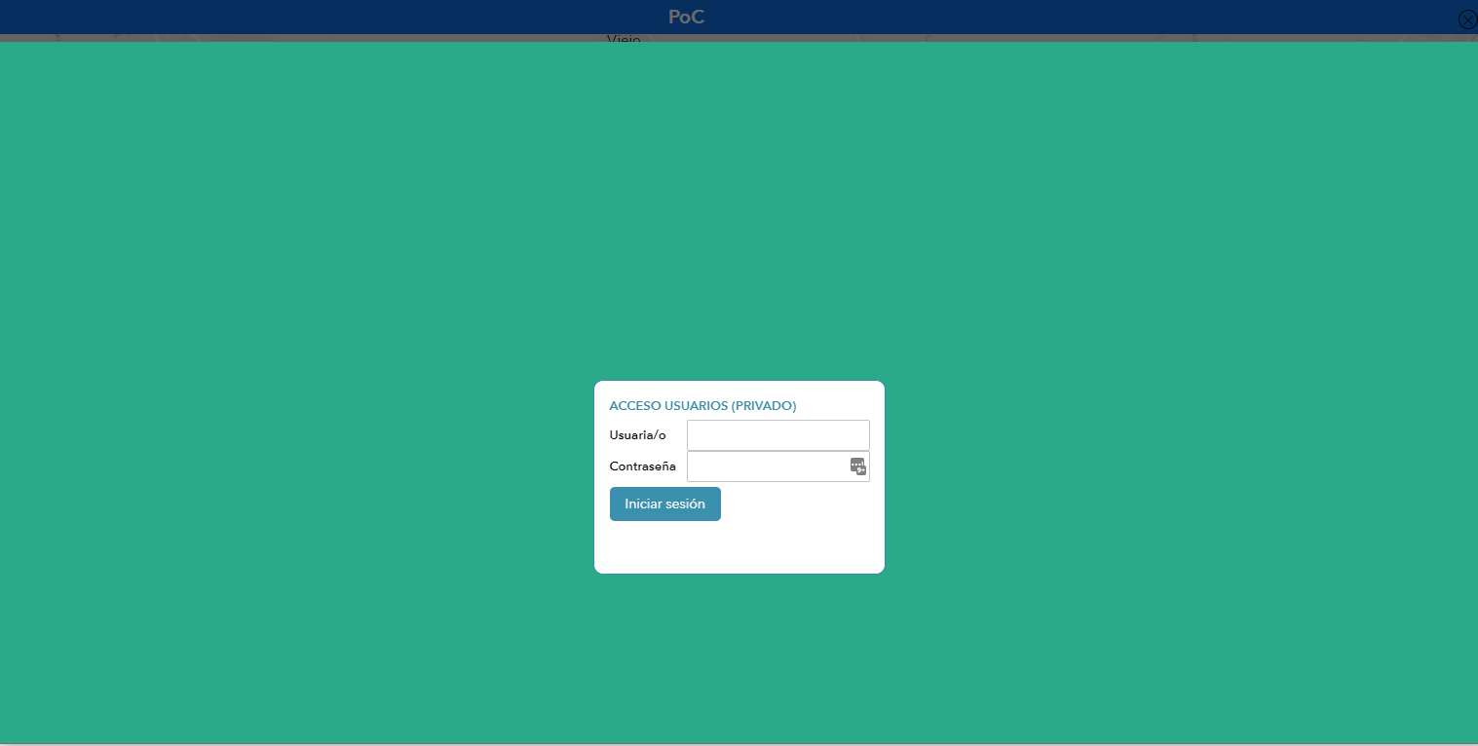Click the password reveal icon in Contraseña field
This screenshot has width=1478, height=746.
(858, 466)
